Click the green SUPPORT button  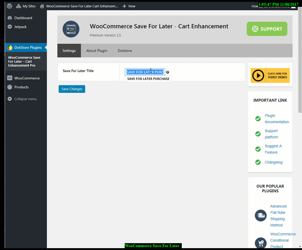click(267, 29)
